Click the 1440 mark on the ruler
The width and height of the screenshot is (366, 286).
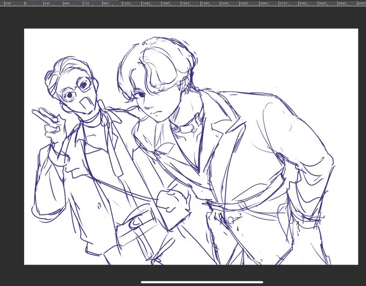click(146, 4)
